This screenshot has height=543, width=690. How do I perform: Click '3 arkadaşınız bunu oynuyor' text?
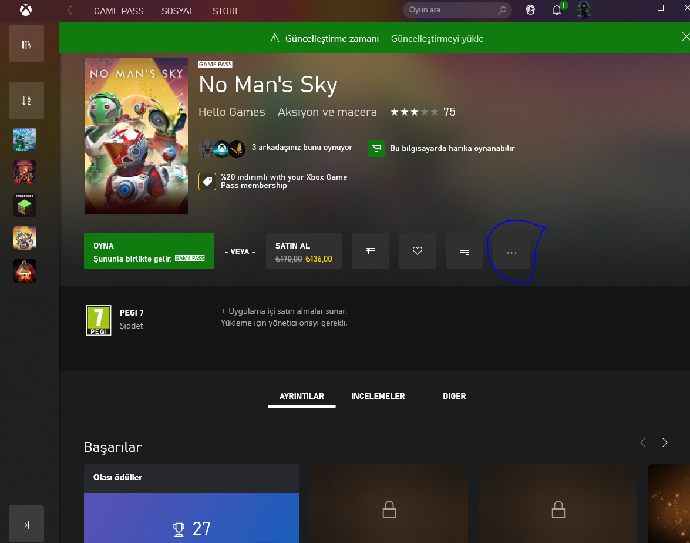pos(302,147)
